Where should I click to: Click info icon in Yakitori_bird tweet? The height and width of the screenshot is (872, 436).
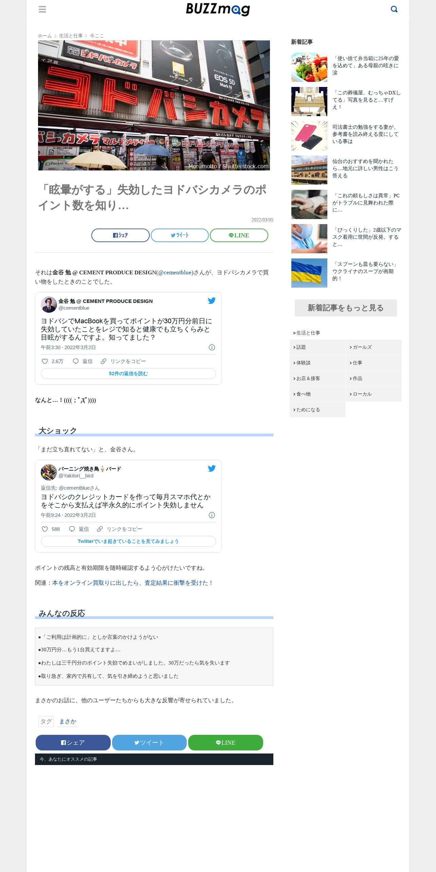point(212,515)
